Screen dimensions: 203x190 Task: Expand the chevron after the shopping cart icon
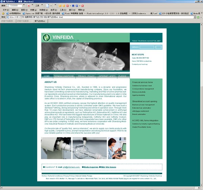pyautogui.click(x=32, y=5)
